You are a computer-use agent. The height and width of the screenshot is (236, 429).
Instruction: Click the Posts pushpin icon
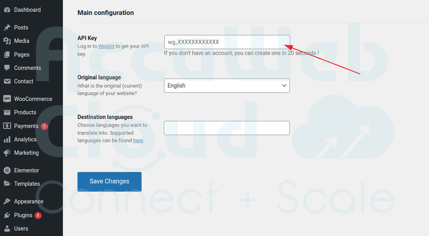point(7,27)
